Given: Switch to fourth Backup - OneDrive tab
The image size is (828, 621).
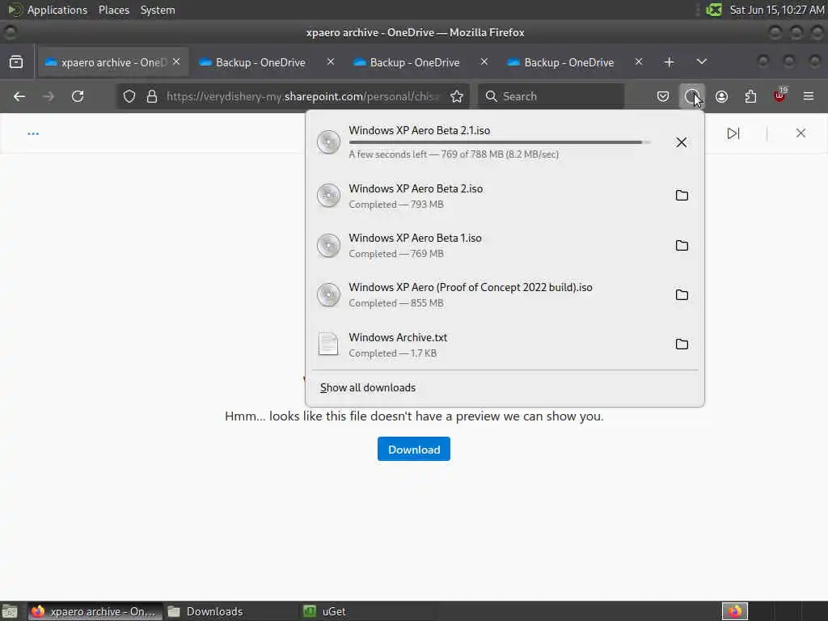Looking at the screenshot, I should click(575, 62).
